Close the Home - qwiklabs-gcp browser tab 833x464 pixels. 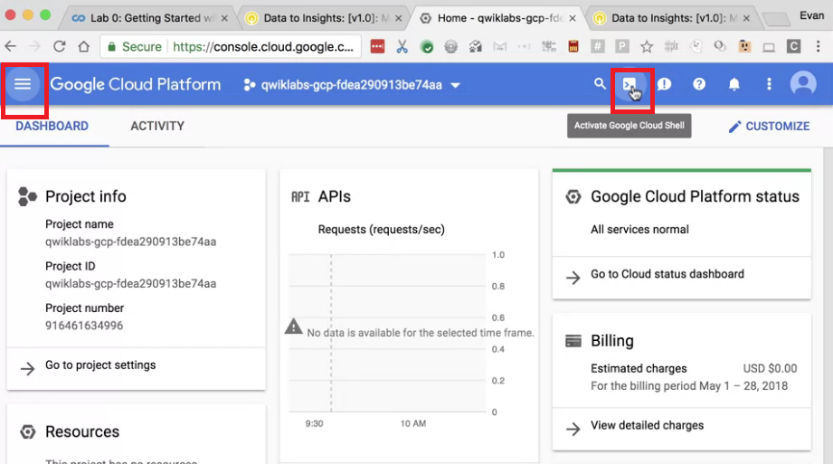[573, 18]
